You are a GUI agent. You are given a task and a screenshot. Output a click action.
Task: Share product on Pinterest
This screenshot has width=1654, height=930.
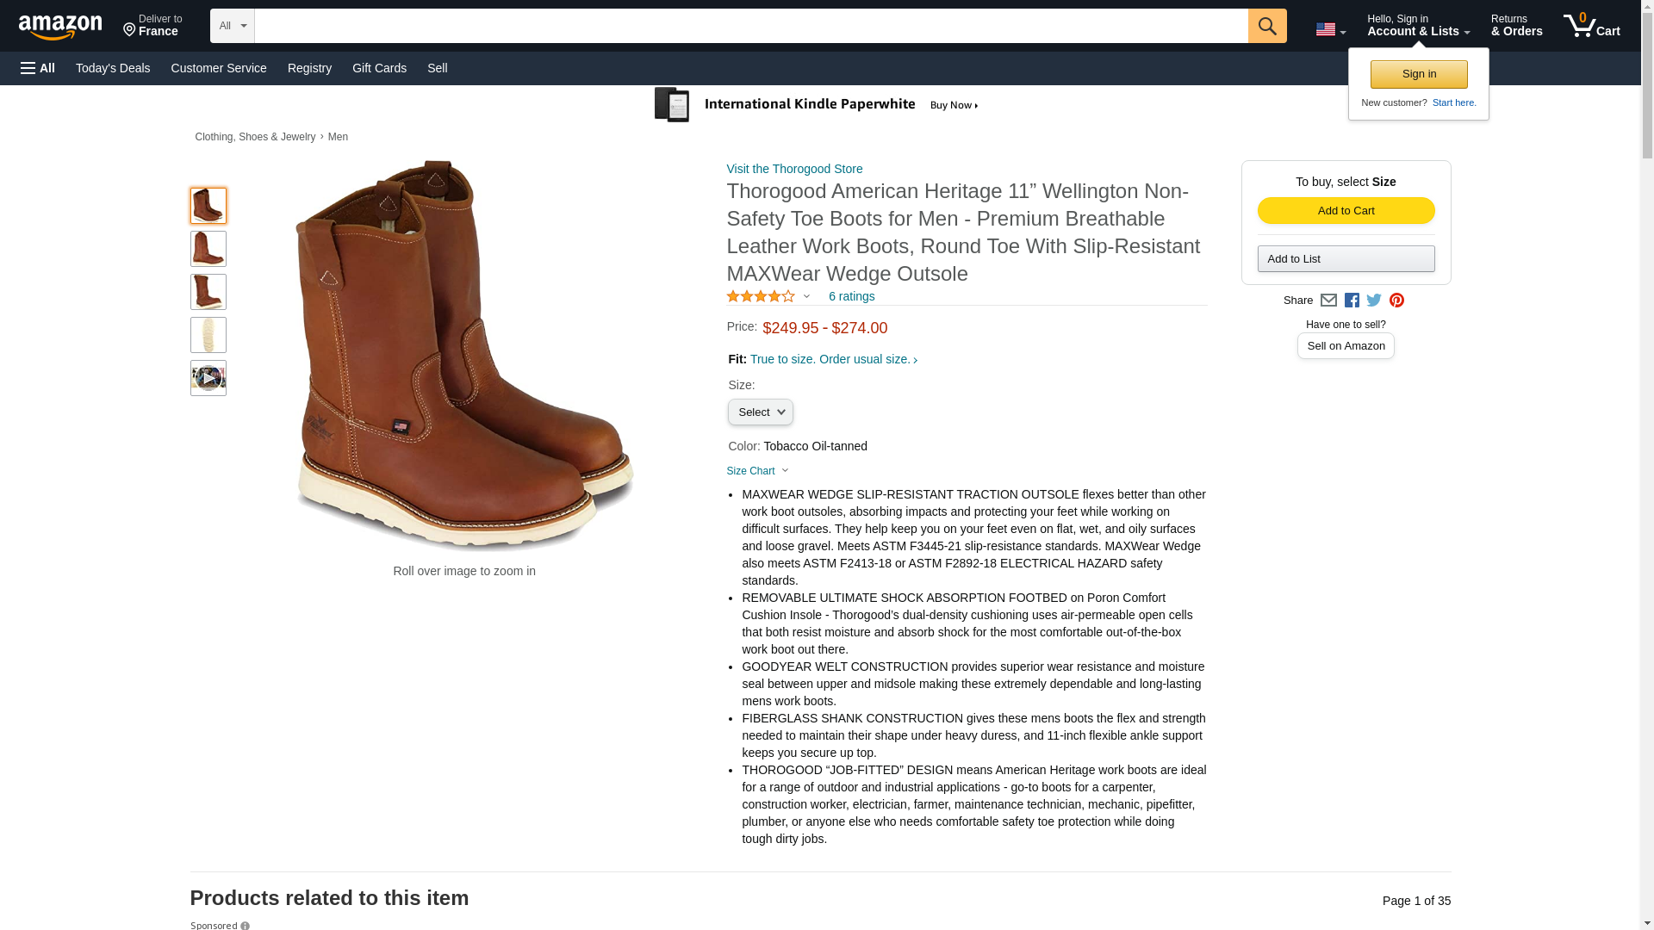click(x=1396, y=301)
